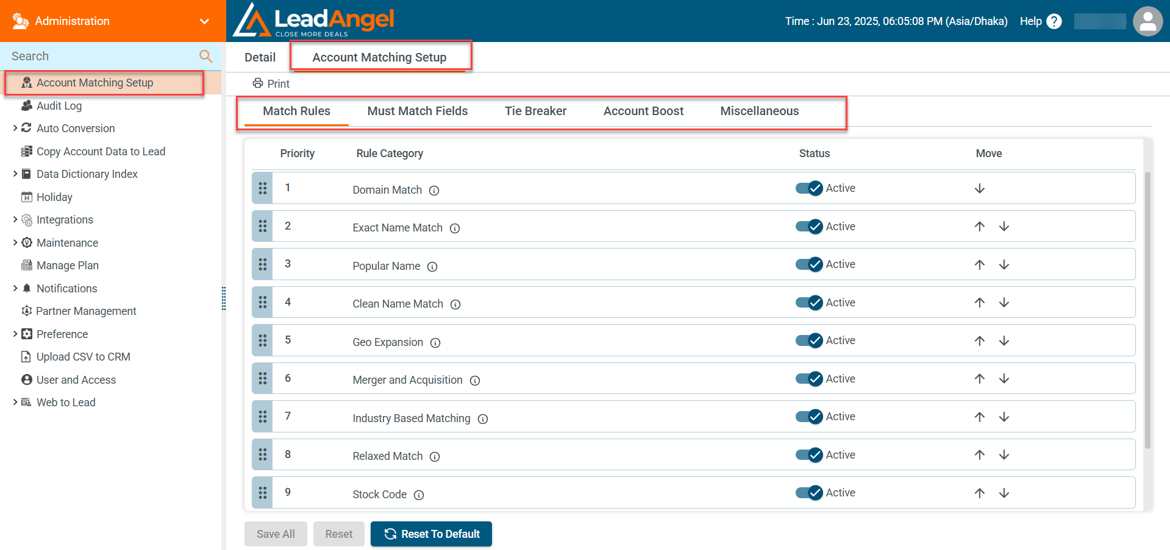
Task: Switch to the Detail tab
Action: pos(260,57)
